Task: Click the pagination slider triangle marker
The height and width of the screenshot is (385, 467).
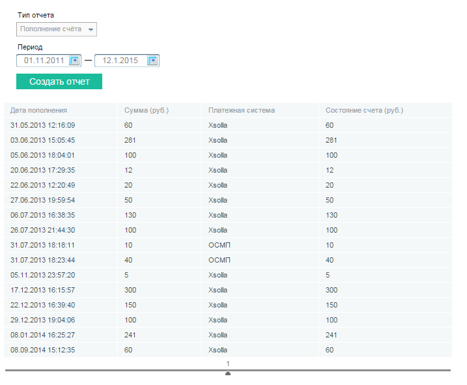Action: point(228,373)
